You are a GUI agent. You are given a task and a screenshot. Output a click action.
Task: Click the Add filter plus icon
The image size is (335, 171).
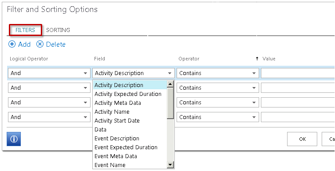pos(12,44)
